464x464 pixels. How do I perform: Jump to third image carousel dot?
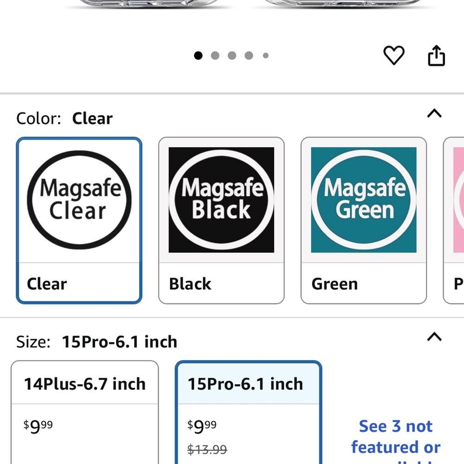tap(232, 56)
